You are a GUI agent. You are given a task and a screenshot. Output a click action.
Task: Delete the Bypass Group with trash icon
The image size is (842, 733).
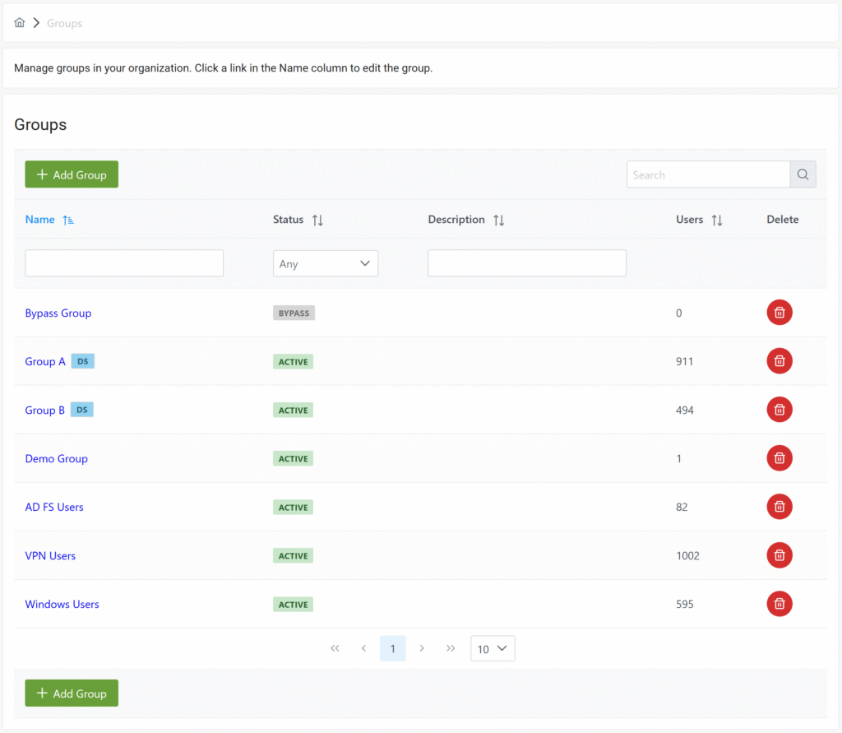[780, 313]
